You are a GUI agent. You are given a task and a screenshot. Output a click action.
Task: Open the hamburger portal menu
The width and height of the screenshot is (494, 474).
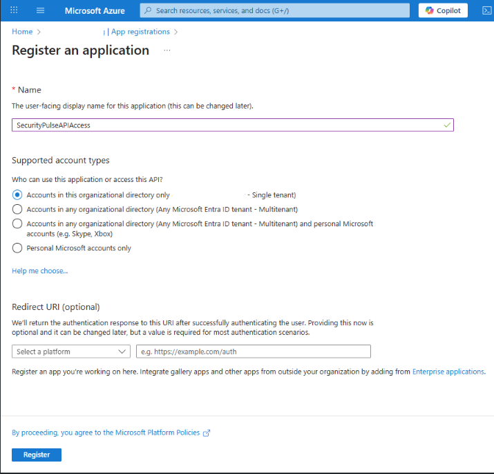[40, 10]
